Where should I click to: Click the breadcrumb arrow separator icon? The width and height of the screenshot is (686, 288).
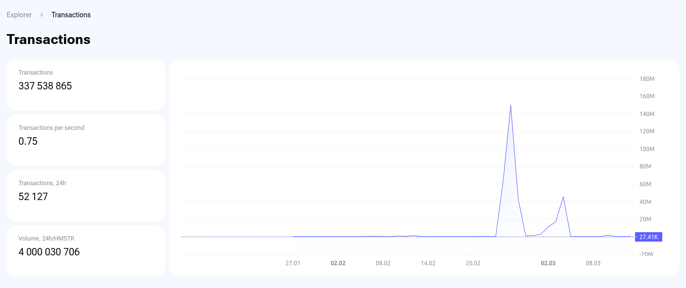(x=42, y=15)
